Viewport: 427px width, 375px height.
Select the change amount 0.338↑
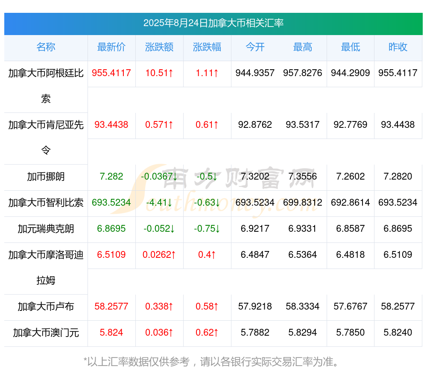pos(159,307)
